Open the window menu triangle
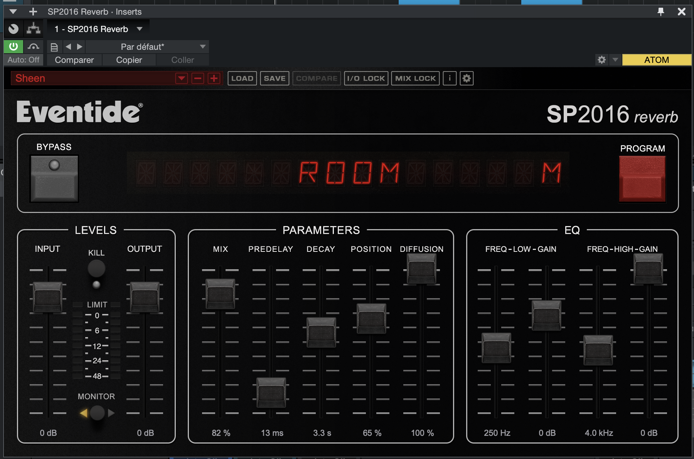This screenshot has width=694, height=459. [13, 12]
